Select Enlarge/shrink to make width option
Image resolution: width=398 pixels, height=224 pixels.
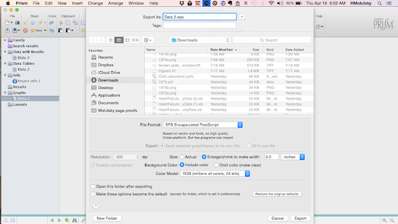(204, 157)
